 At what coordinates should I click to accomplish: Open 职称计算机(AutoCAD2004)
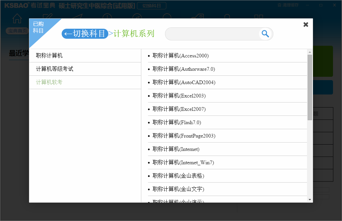point(227,82)
